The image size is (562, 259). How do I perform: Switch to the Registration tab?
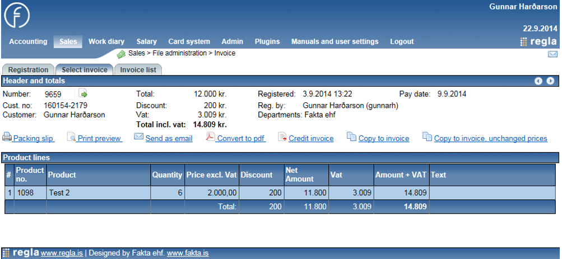(x=28, y=70)
